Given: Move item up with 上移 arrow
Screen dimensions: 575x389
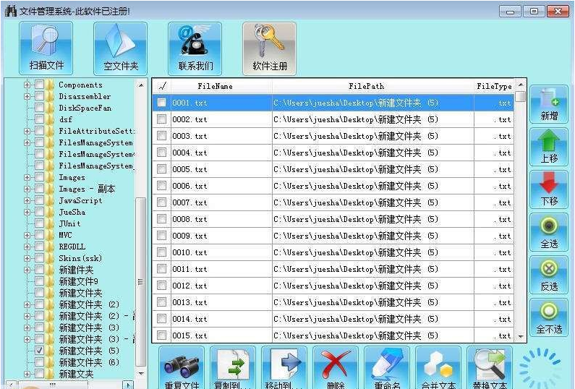Looking at the screenshot, I should point(549,147).
